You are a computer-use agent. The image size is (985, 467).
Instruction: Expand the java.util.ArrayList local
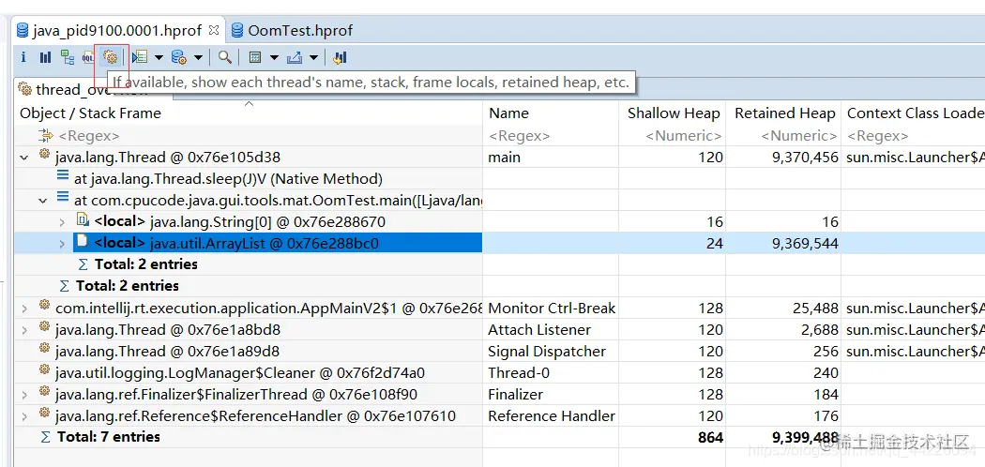pos(62,244)
